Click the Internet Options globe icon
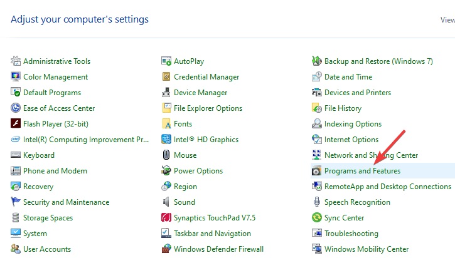This screenshot has width=455, height=258. pos(317,139)
